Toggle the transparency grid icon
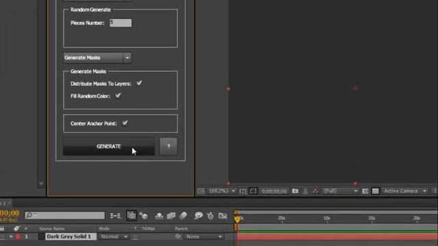The height and width of the screenshot is (246, 438). tap(375, 191)
